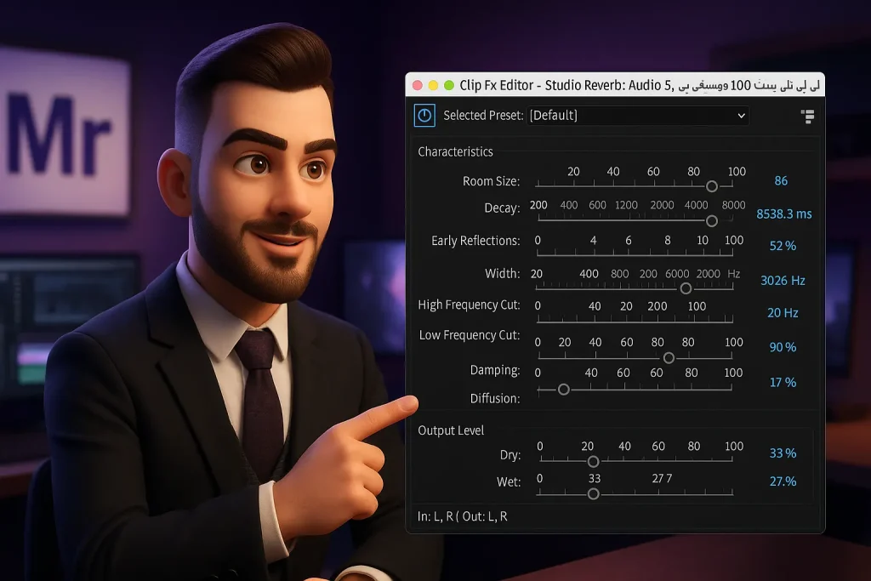This screenshot has width=871, height=581.
Task: Select the 8538.3 ms Decay value
Action: (783, 214)
